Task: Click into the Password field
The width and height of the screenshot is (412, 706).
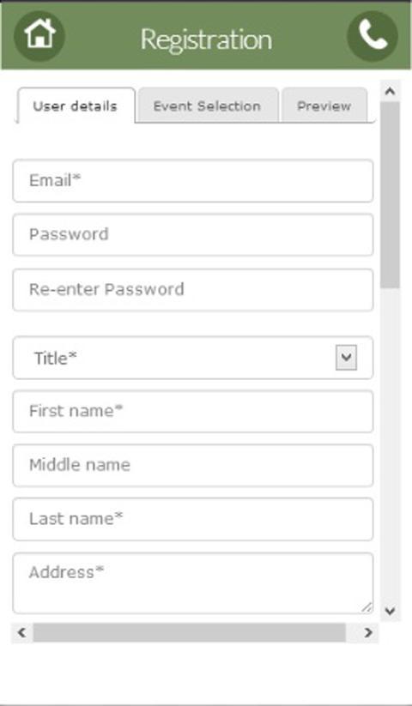Action: [193, 235]
